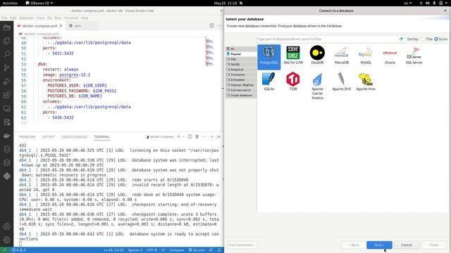Open VS Code notifications bell
451x253 pixels.
(x=219, y=250)
